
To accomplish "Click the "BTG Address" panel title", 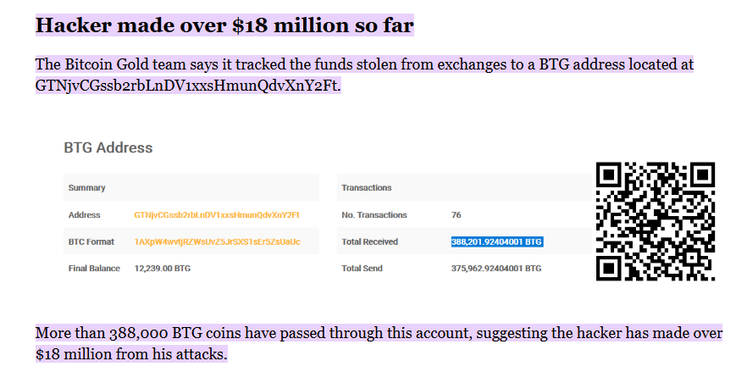I will coord(108,148).
